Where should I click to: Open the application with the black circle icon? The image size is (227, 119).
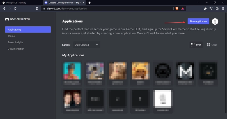pyautogui.click(x=163, y=71)
